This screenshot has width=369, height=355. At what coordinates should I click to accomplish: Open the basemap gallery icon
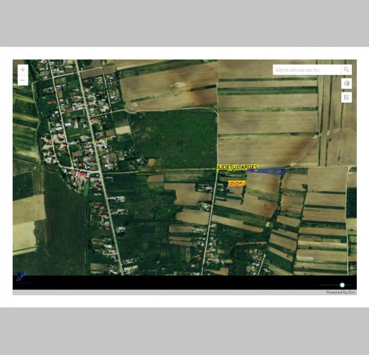click(x=346, y=84)
